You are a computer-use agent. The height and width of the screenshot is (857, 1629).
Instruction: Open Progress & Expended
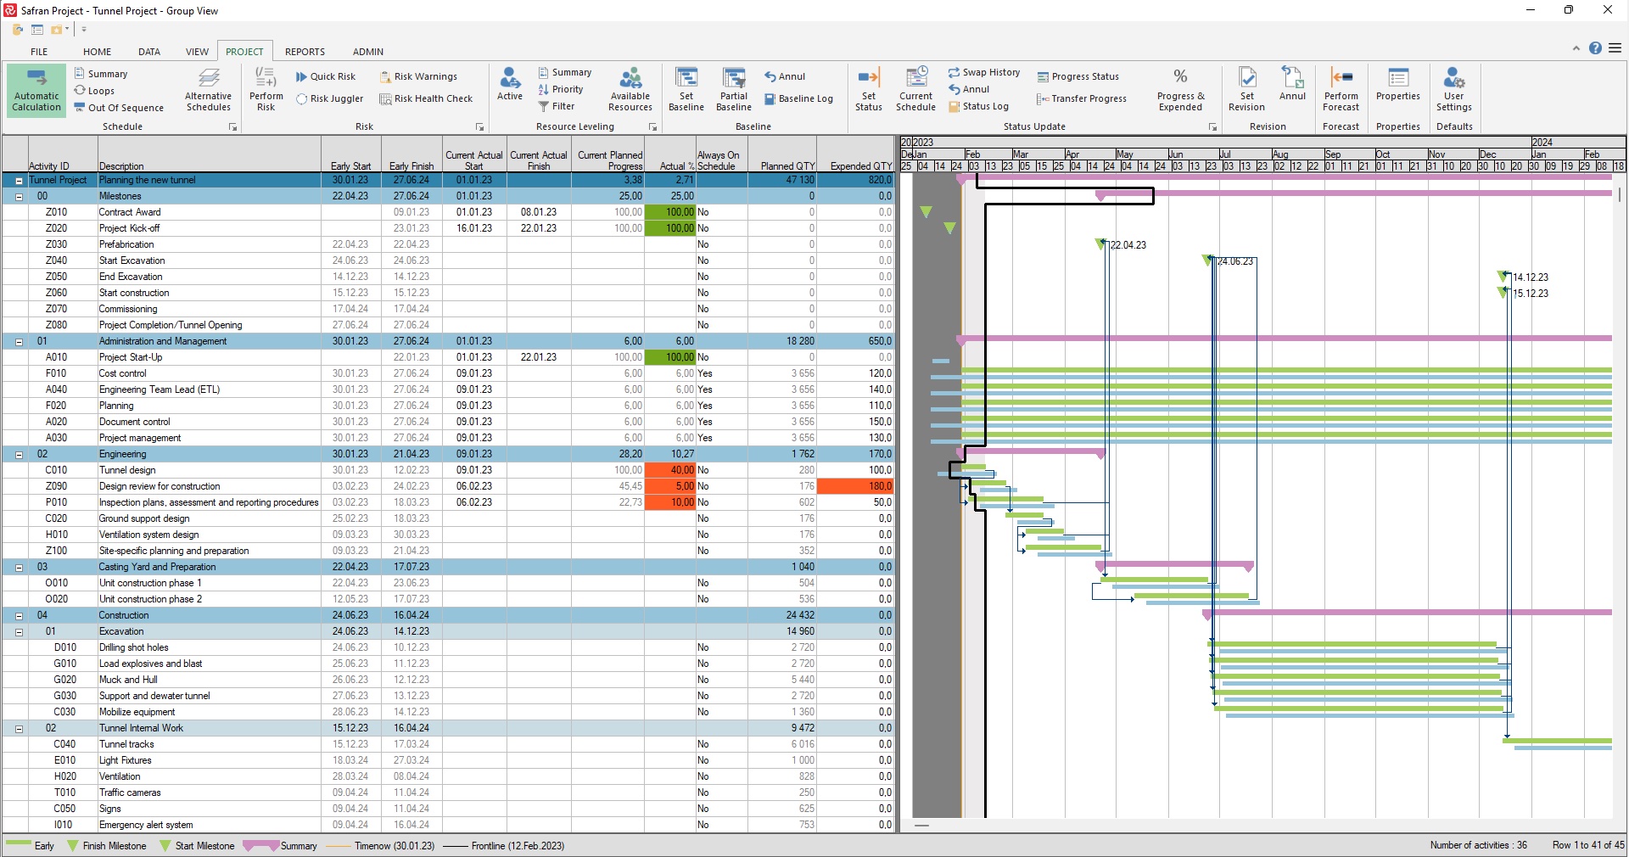click(1180, 91)
